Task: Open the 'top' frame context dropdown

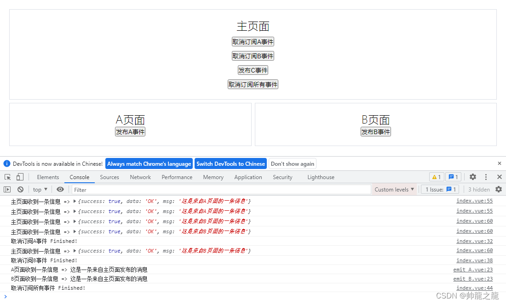Action: (x=39, y=189)
